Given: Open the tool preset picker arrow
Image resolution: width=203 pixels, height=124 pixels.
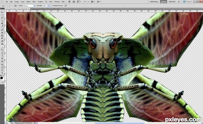Looking at the screenshot, I should coord(5,6).
